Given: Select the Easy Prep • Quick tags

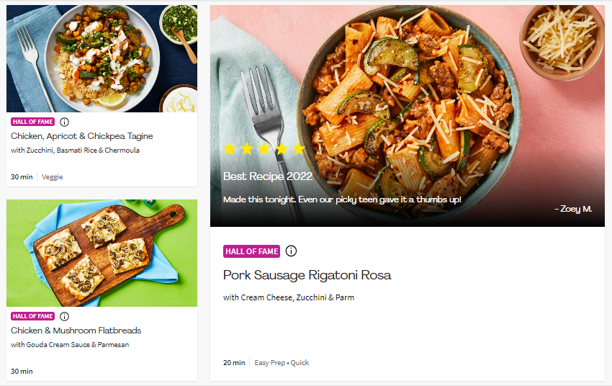Looking at the screenshot, I should [x=282, y=362].
